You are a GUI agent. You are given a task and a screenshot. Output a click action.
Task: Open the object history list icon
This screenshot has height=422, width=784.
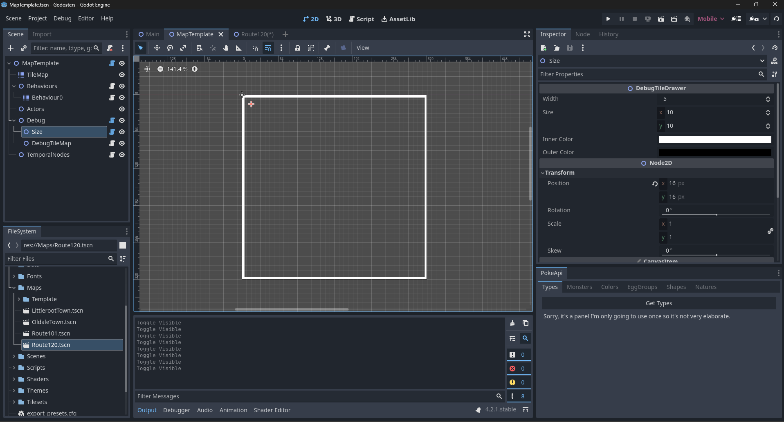pyautogui.click(x=775, y=48)
